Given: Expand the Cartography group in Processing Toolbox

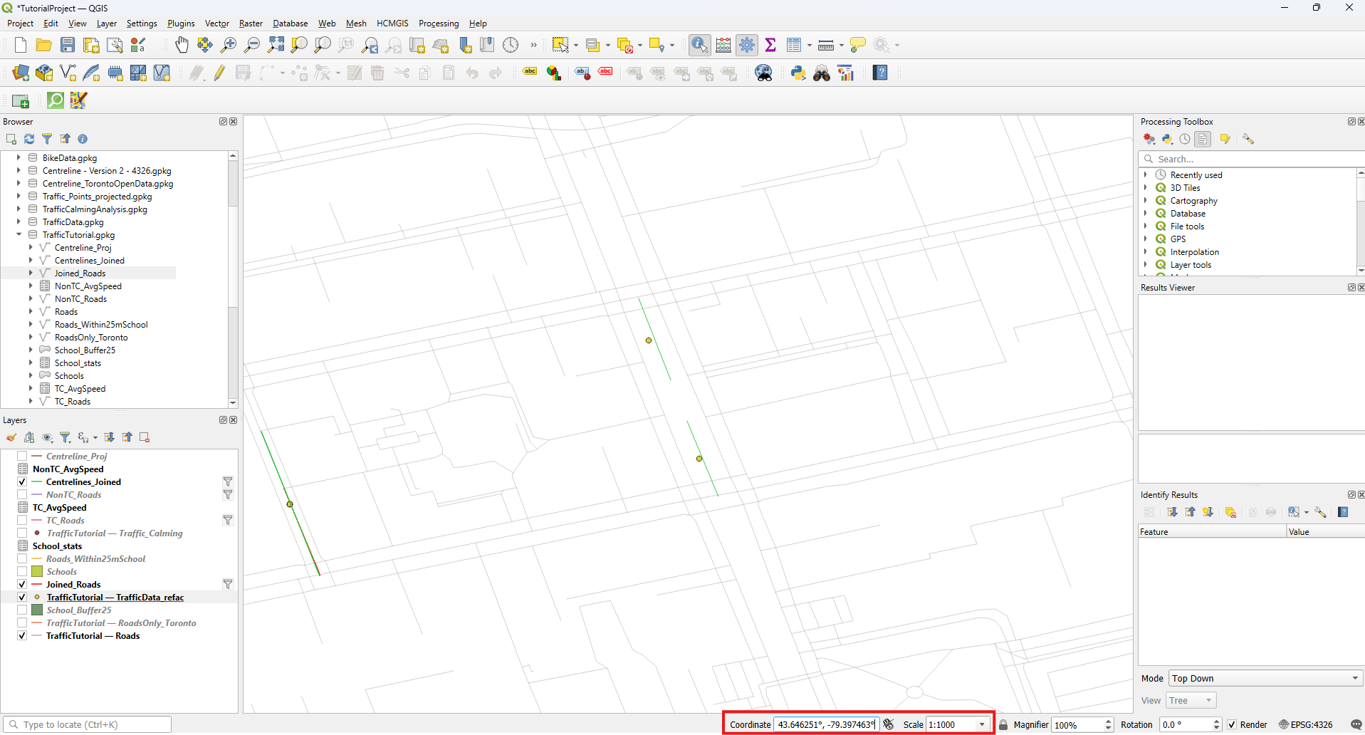Looking at the screenshot, I should pyautogui.click(x=1146, y=201).
